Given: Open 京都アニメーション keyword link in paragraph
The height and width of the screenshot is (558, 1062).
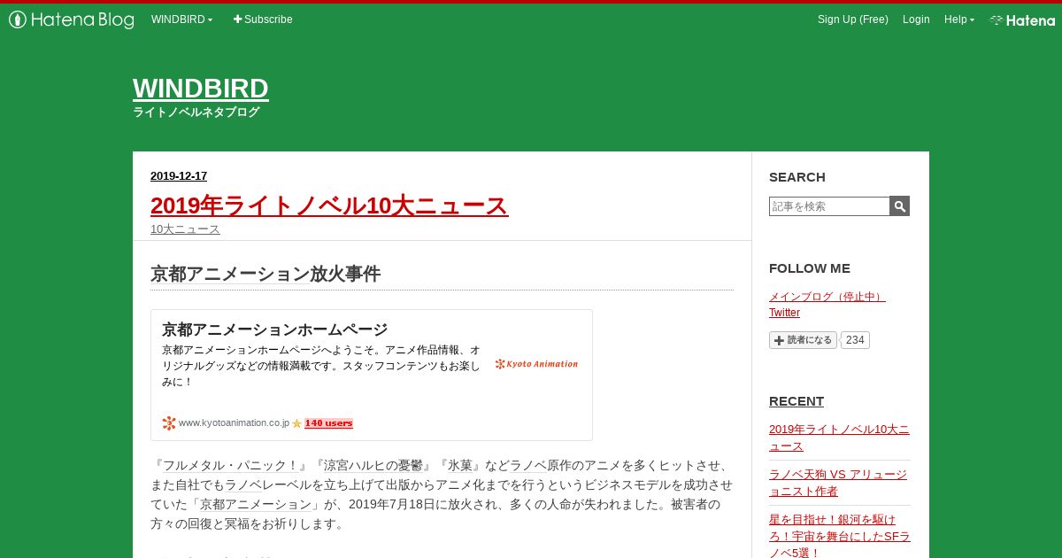Looking at the screenshot, I should (255, 504).
